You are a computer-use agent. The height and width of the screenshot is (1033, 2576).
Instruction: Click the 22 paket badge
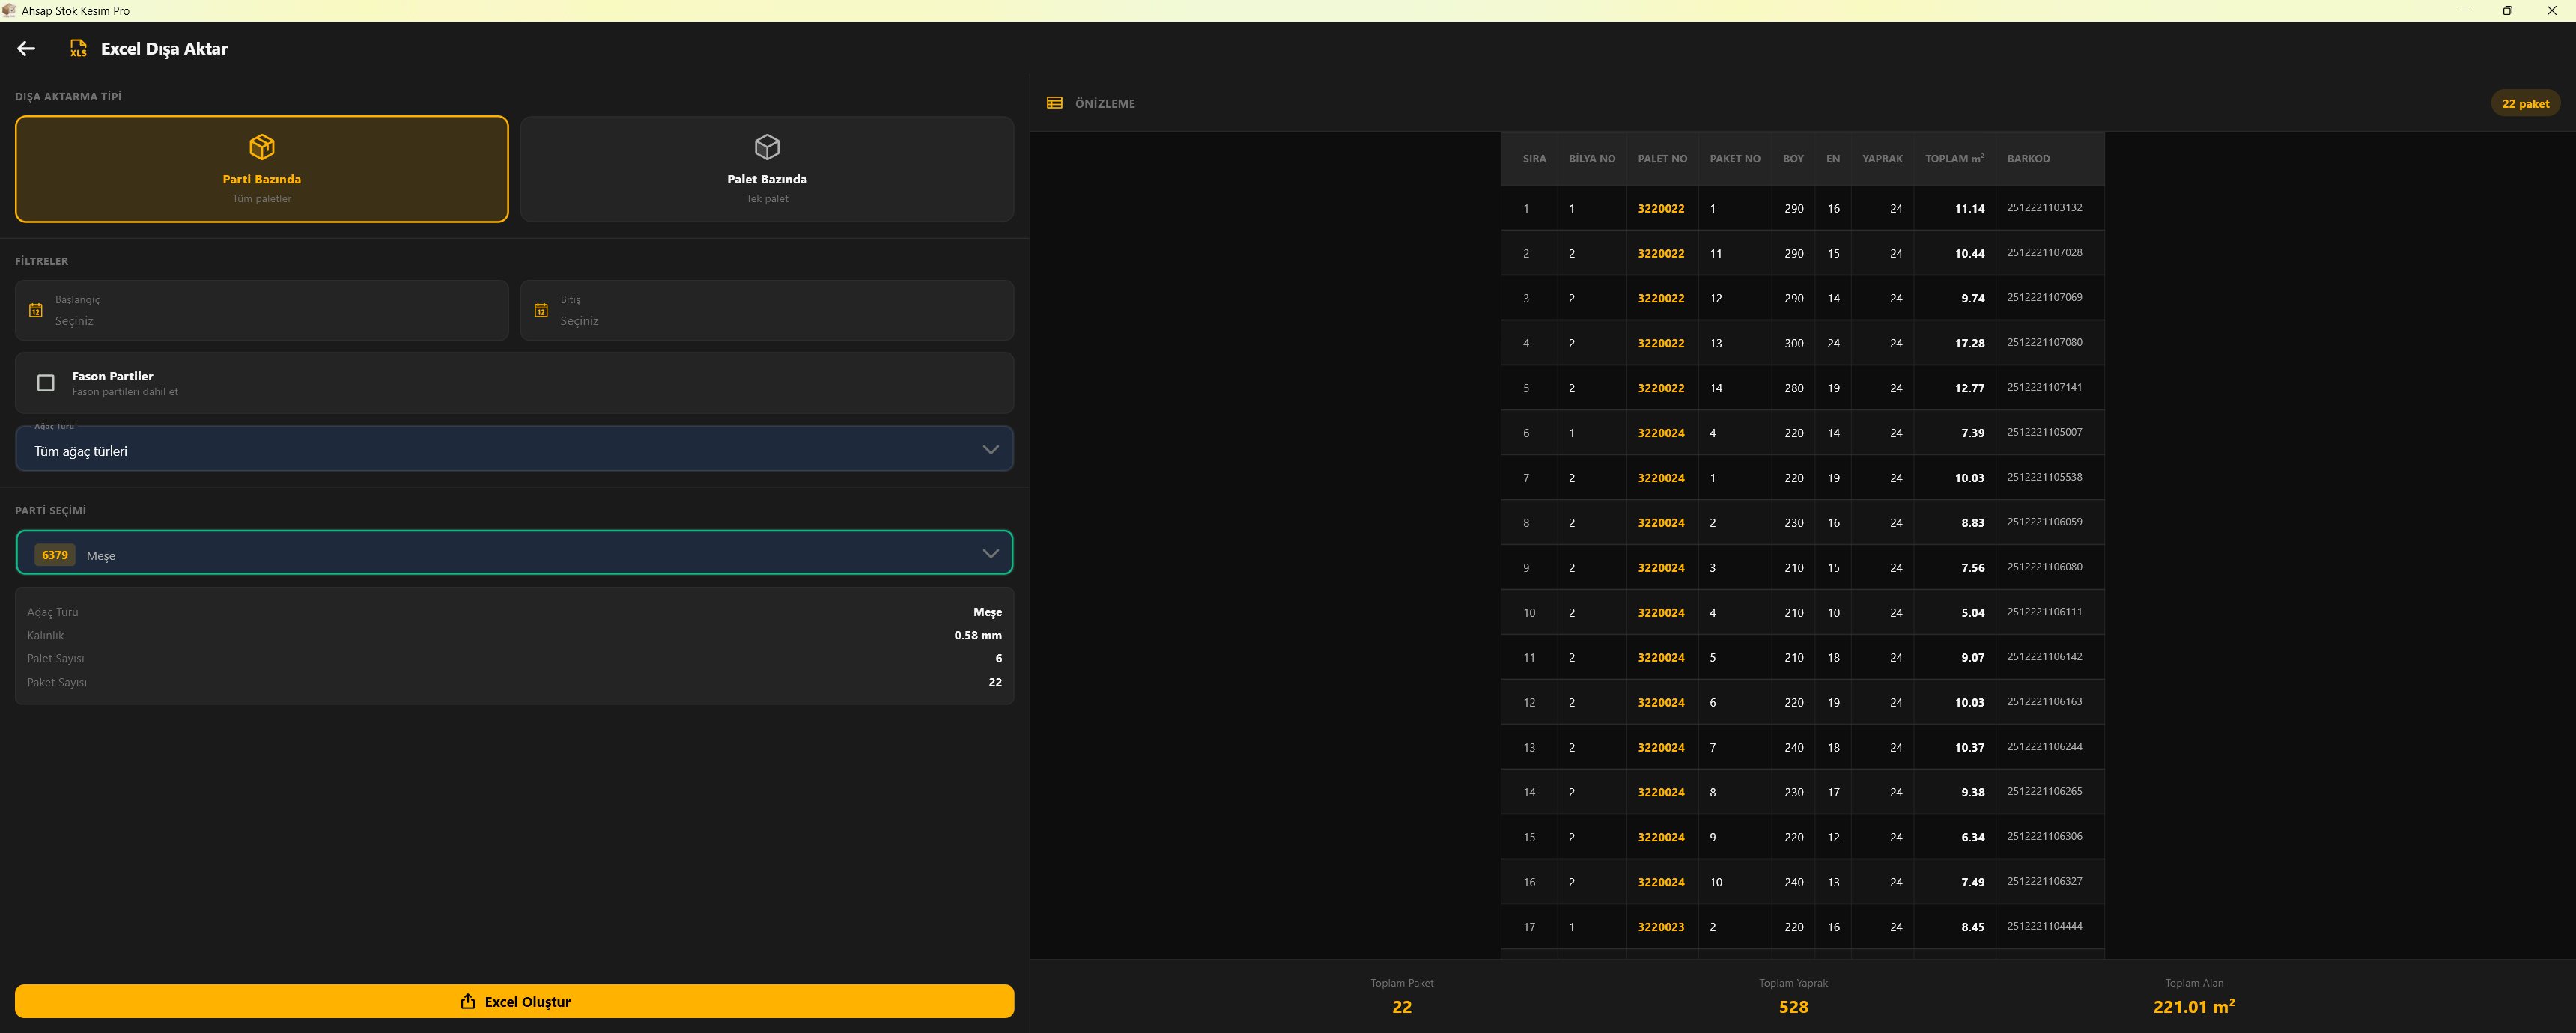tap(2525, 103)
